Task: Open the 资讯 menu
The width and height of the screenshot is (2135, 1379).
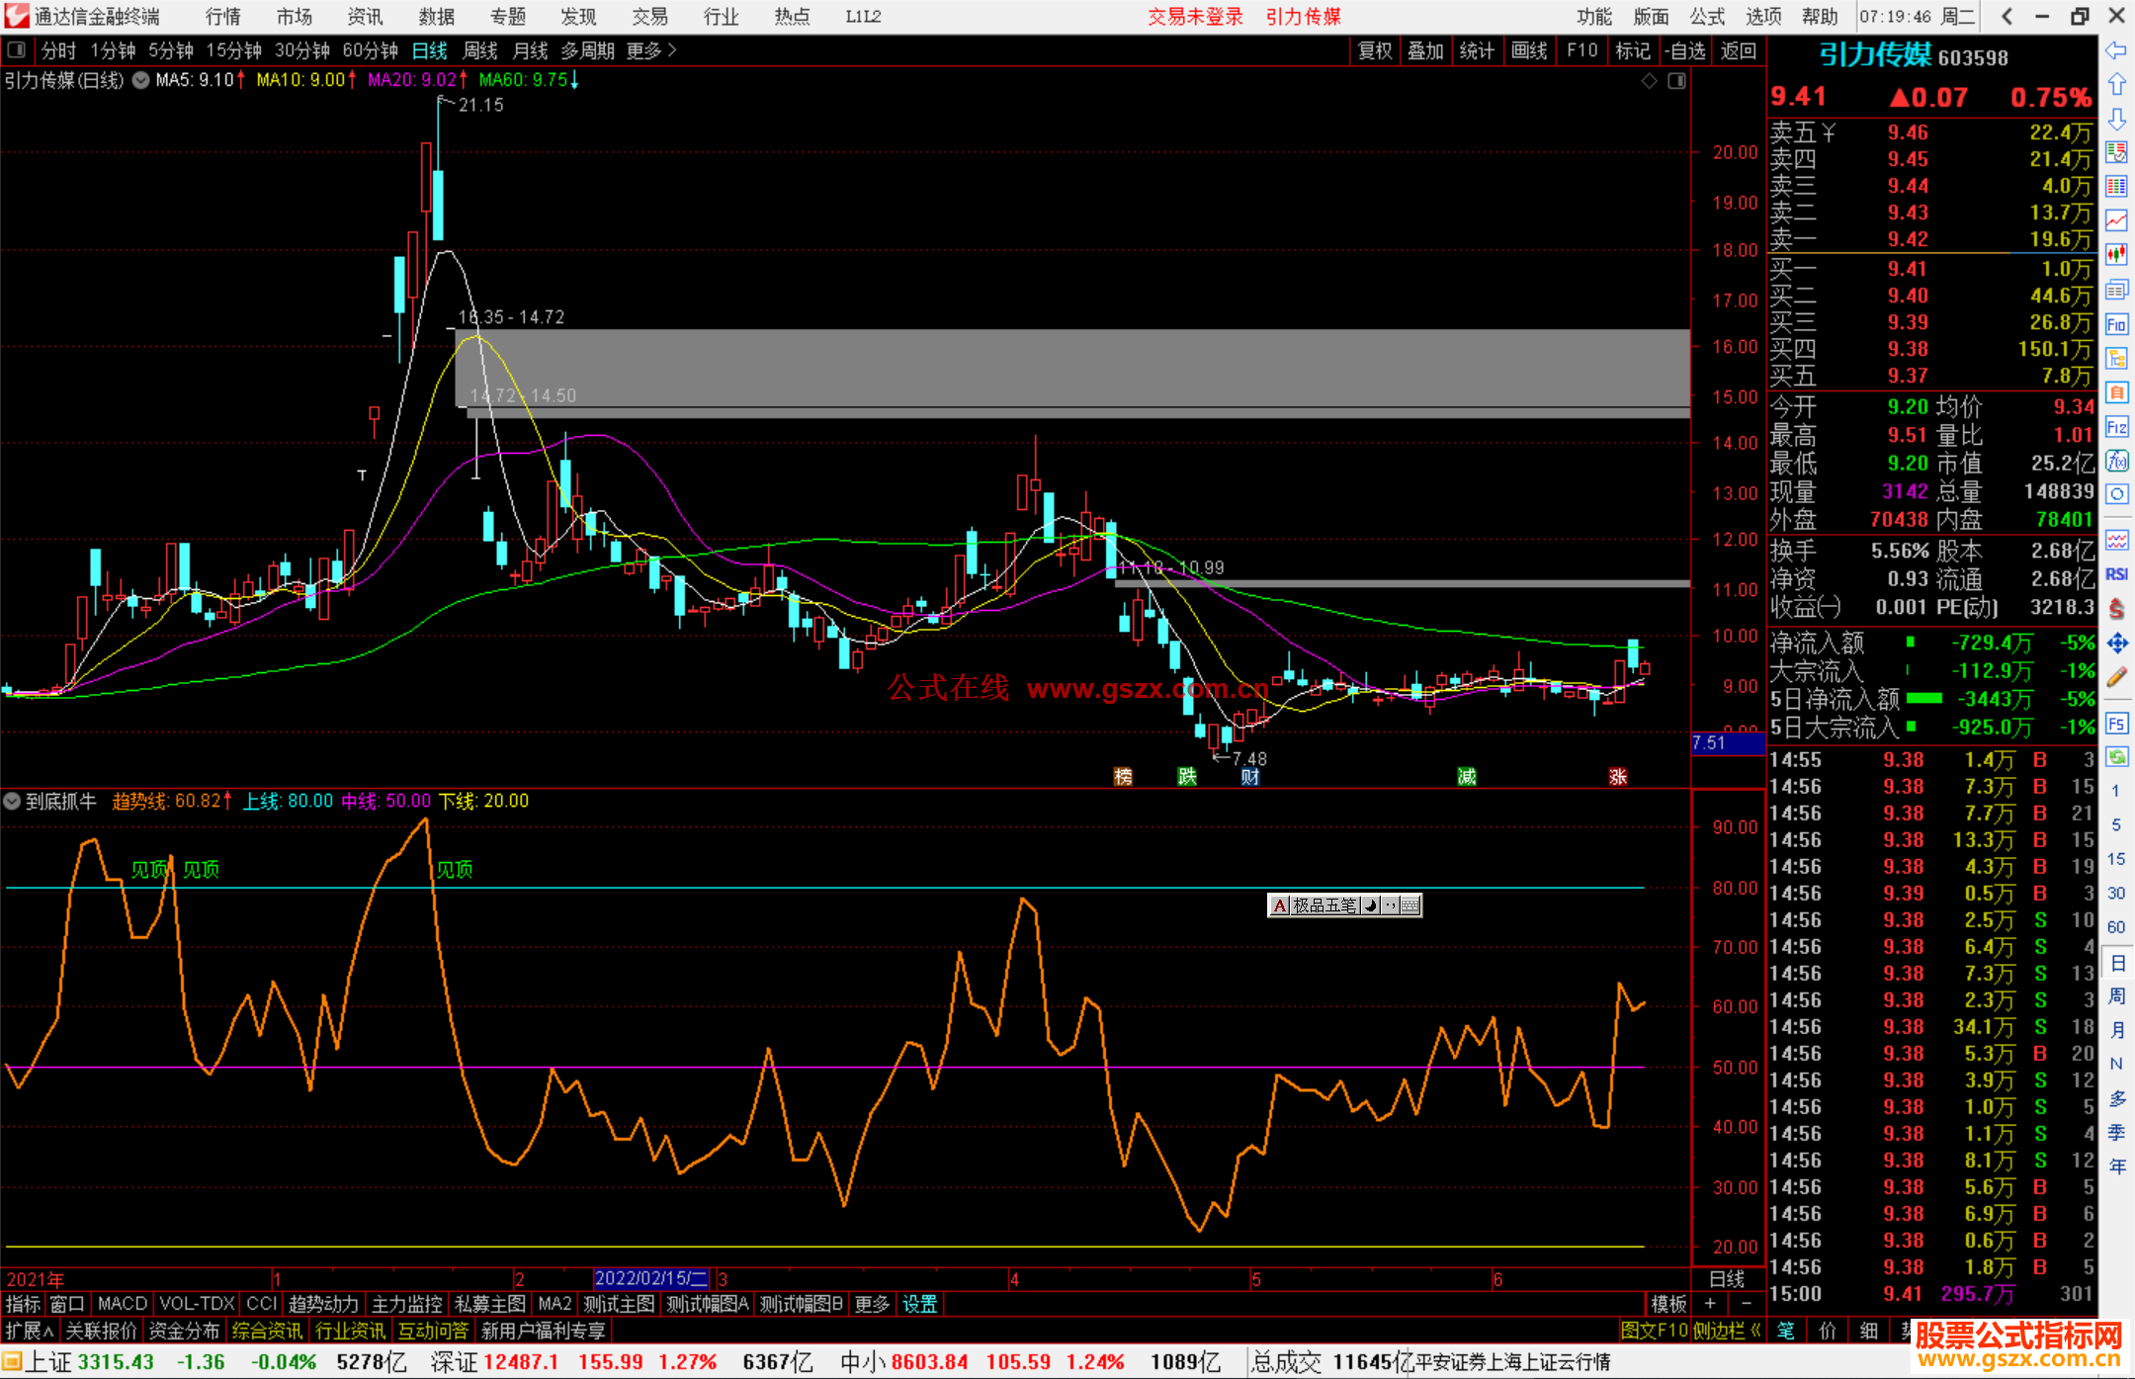Action: click(x=365, y=17)
